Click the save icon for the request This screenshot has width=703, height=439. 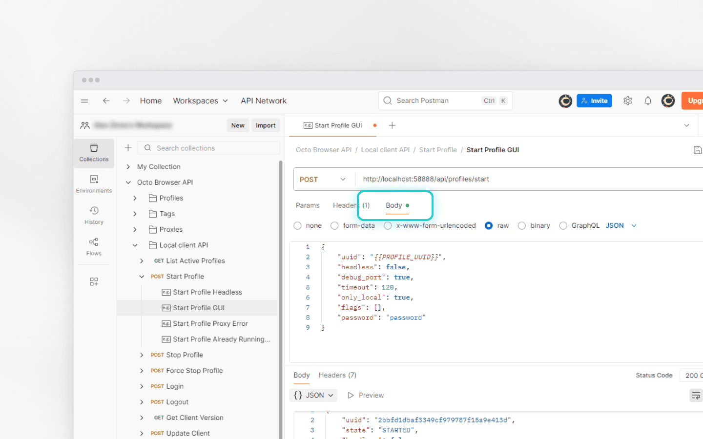(x=698, y=150)
